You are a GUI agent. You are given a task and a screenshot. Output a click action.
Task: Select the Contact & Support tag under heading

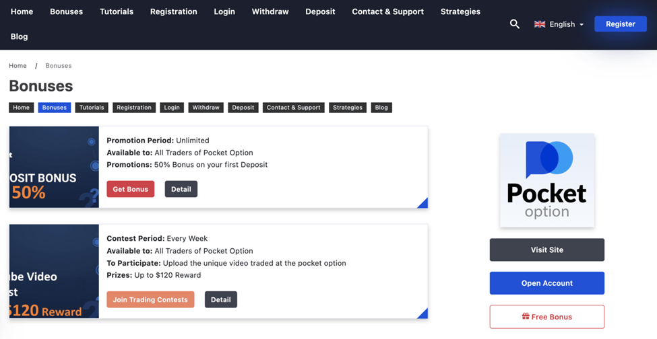293,108
